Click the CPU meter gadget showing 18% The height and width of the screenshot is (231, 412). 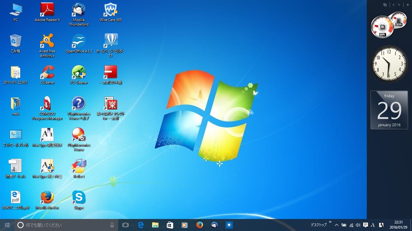click(382, 27)
